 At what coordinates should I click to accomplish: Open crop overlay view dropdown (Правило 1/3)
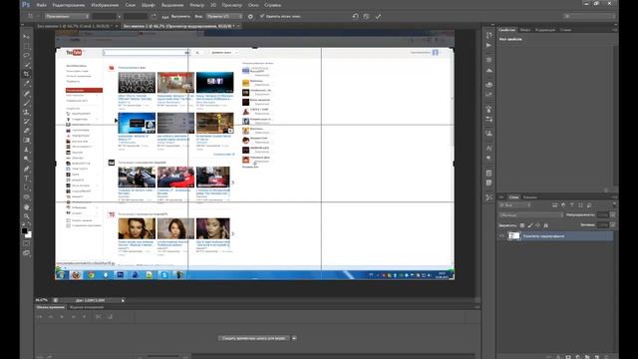pos(224,16)
